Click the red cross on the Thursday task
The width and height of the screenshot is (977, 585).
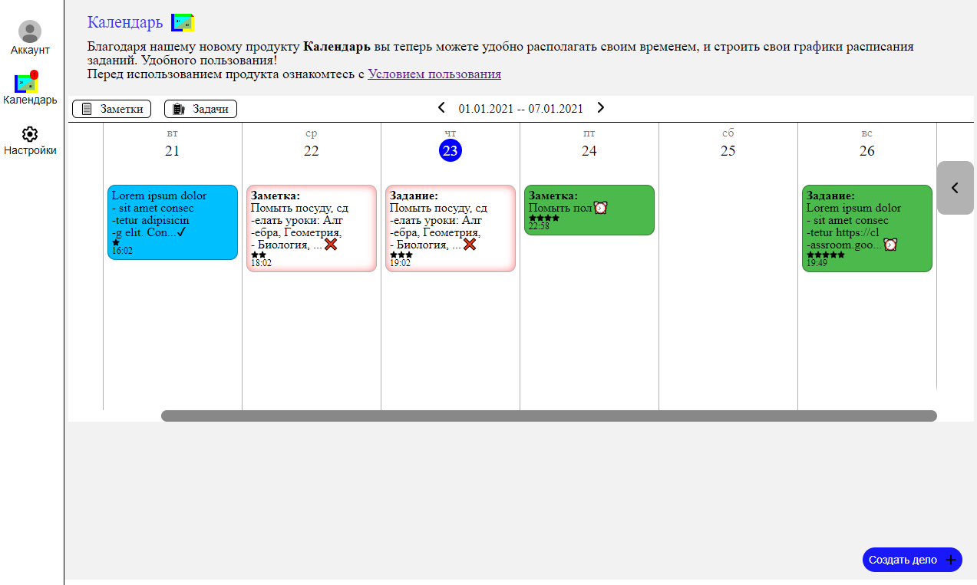coord(470,245)
